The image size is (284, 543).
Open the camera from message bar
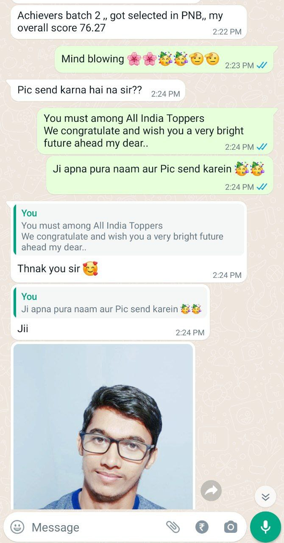point(231,527)
